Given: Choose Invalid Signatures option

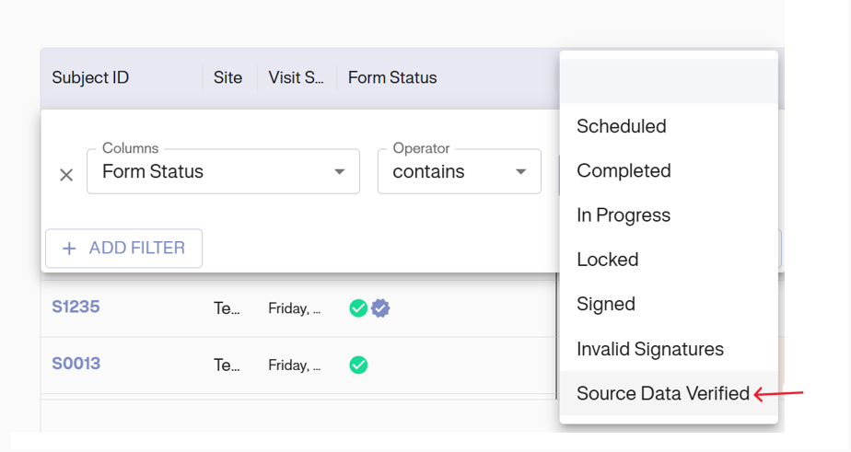Looking at the screenshot, I should click(650, 349).
